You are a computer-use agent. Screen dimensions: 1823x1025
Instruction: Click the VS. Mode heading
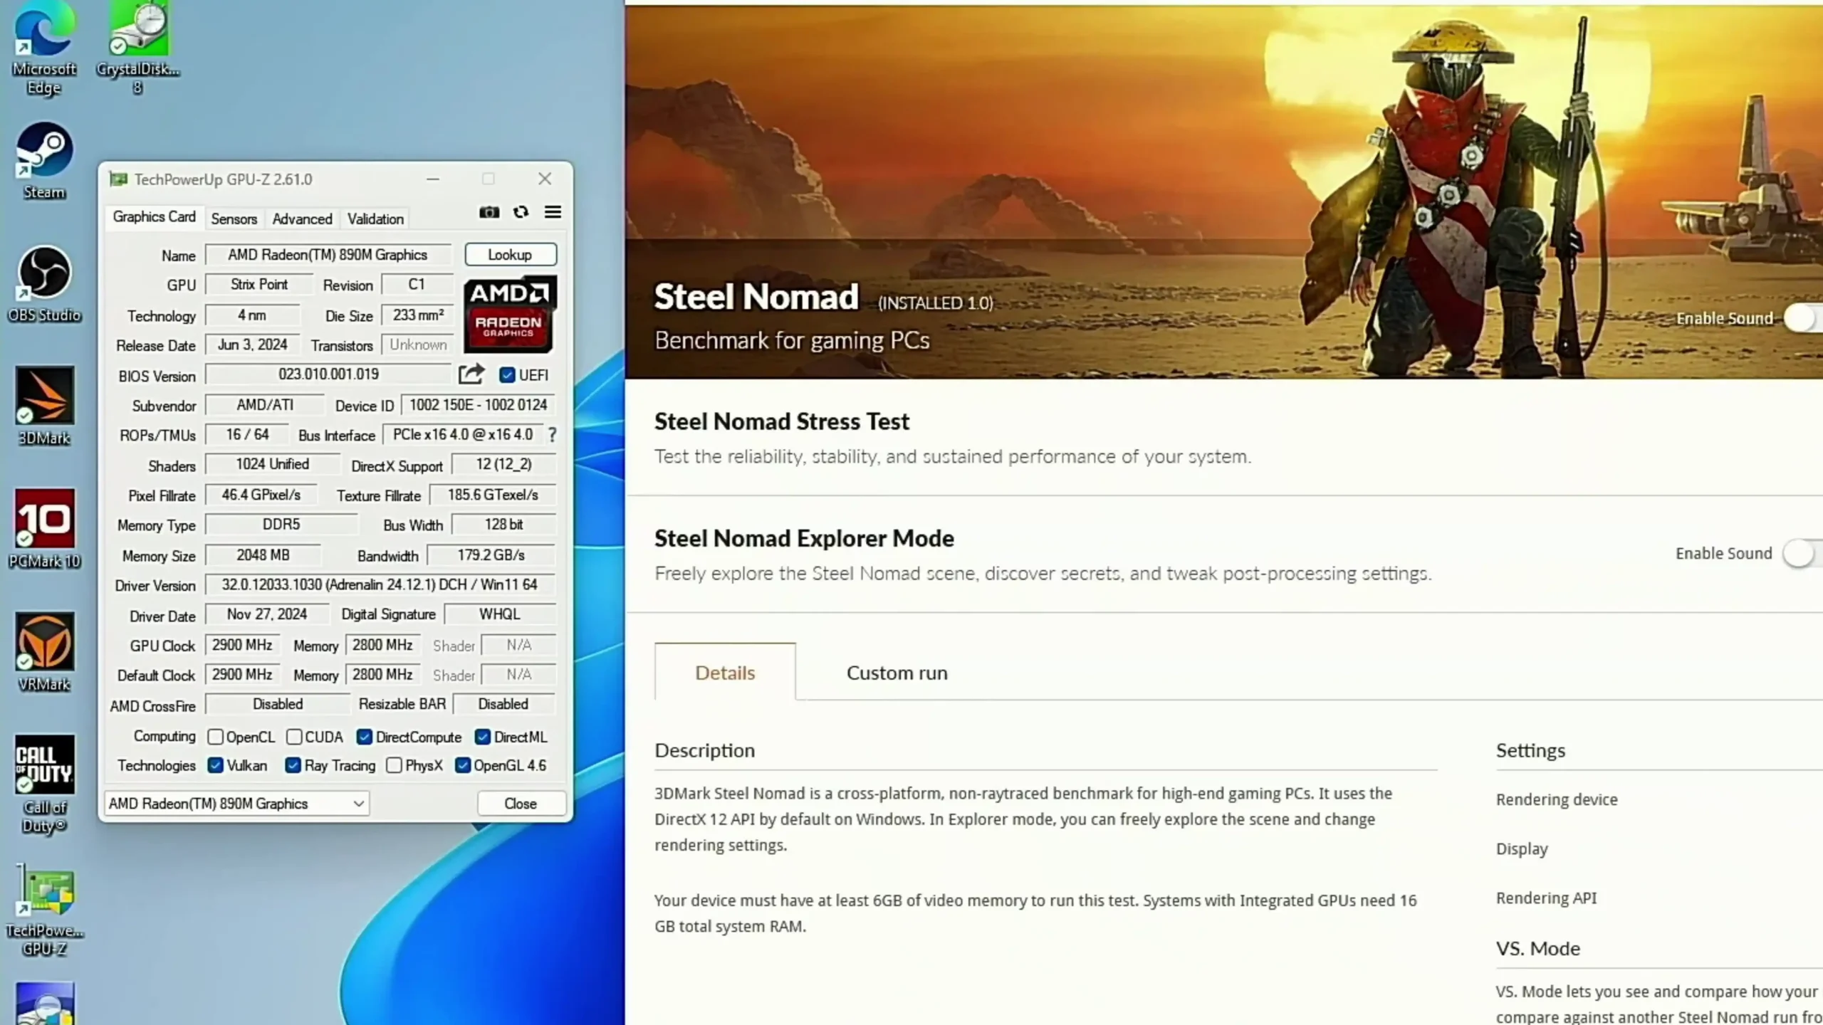click(1537, 948)
